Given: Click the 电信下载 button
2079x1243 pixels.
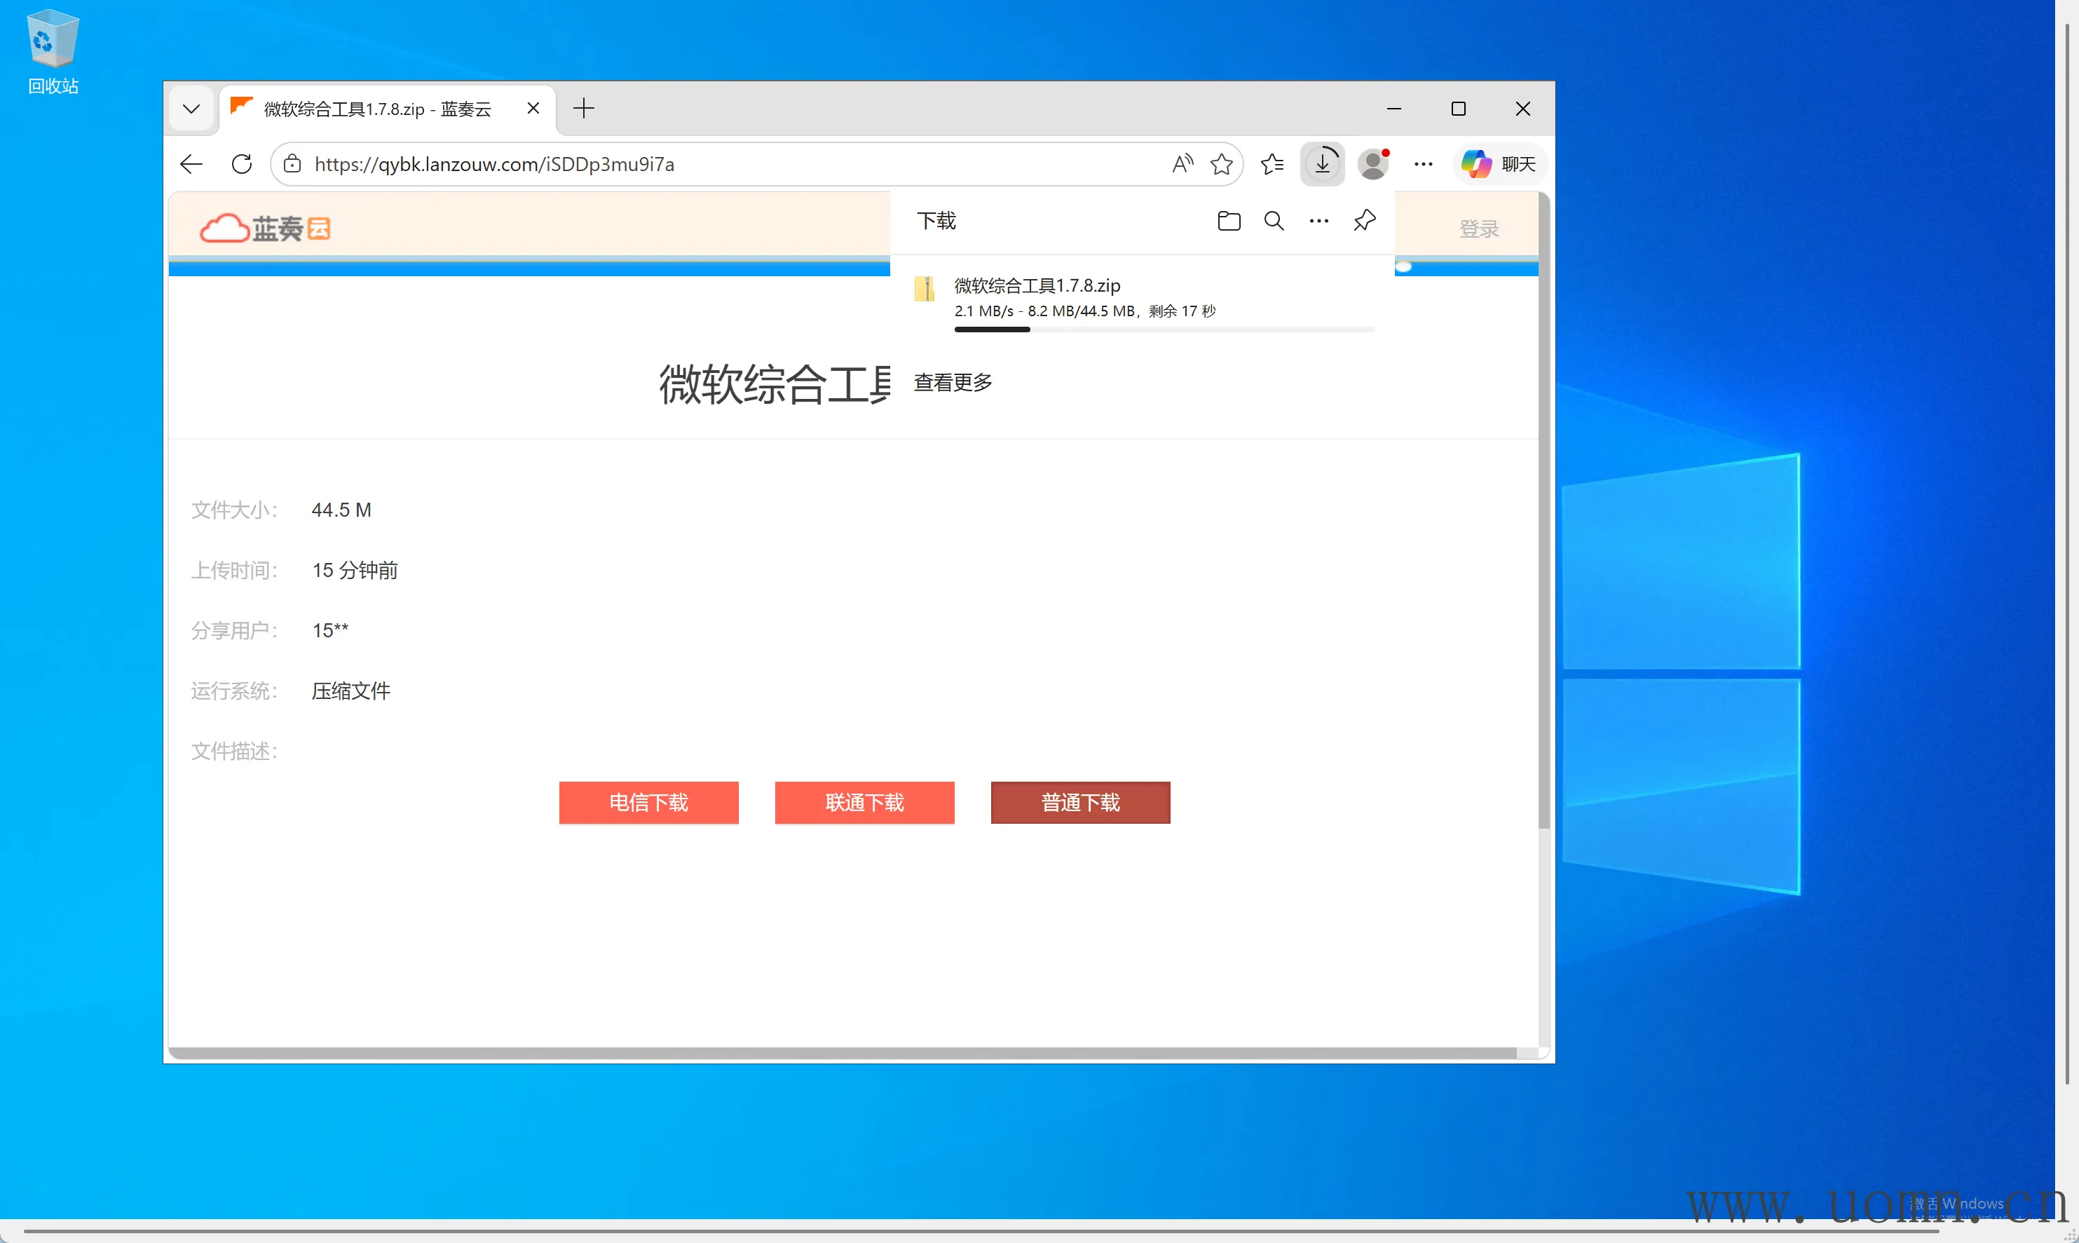Looking at the screenshot, I should [x=648, y=803].
